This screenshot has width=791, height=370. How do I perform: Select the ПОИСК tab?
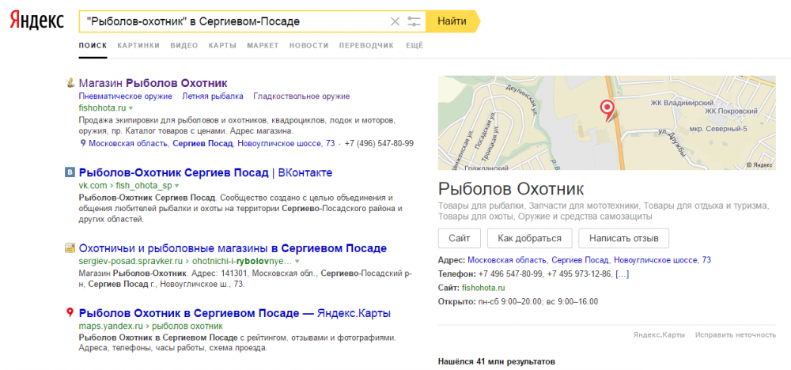[93, 45]
